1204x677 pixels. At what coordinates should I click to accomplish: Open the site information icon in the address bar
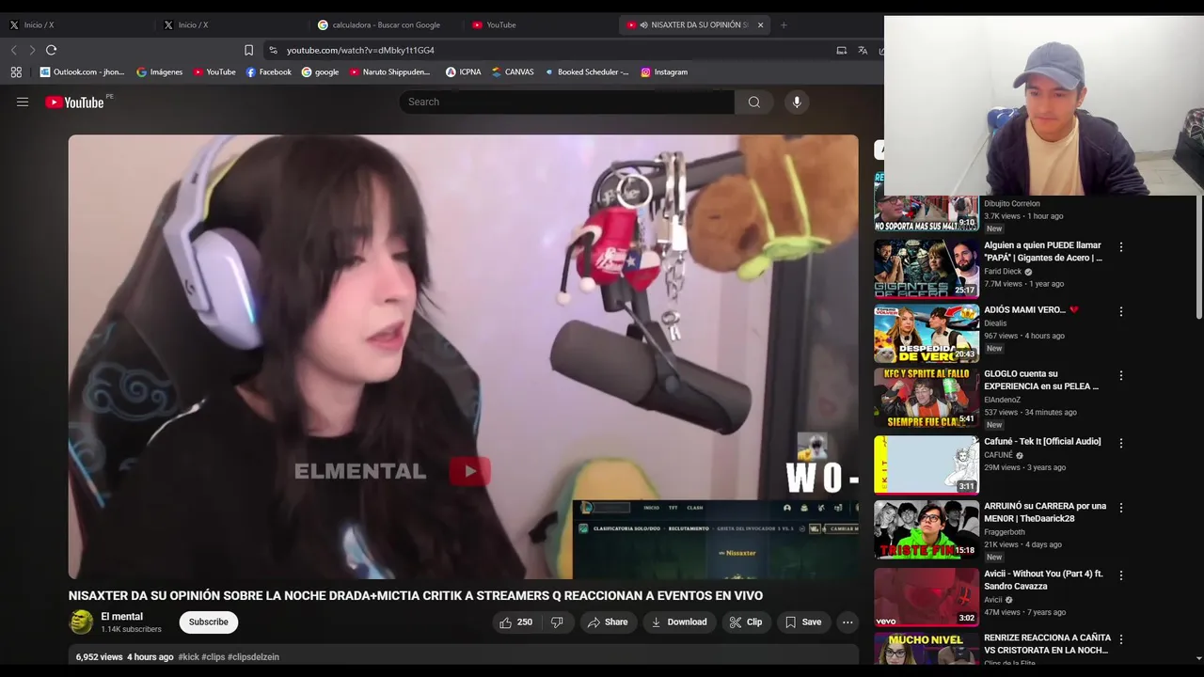pyautogui.click(x=273, y=50)
